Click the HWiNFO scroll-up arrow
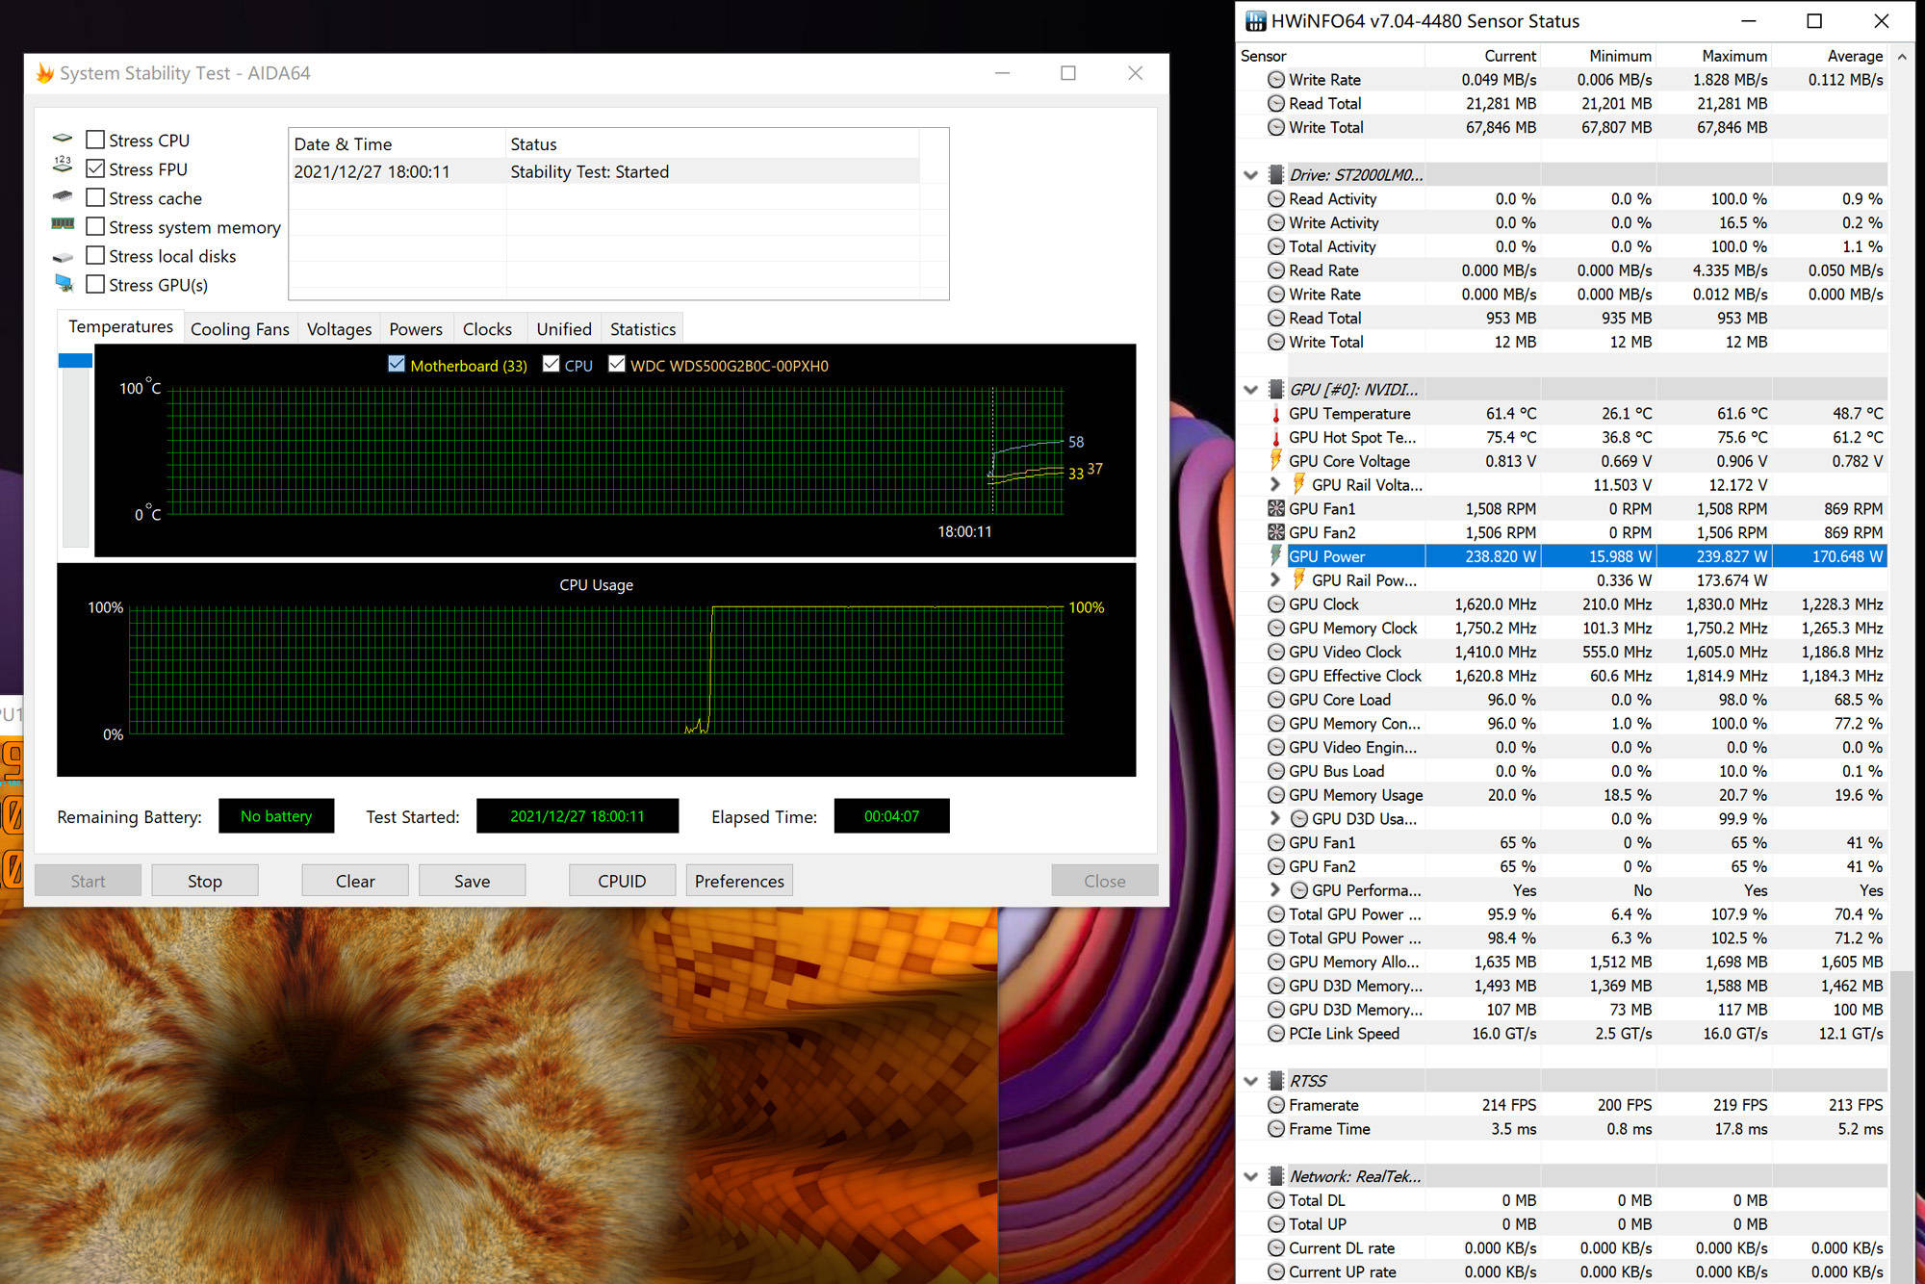 pyautogui.click(x=1902, y=57)
